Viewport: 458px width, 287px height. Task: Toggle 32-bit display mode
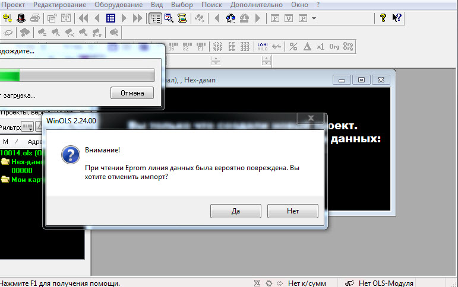pyautogui.click(x=187, y=47)
